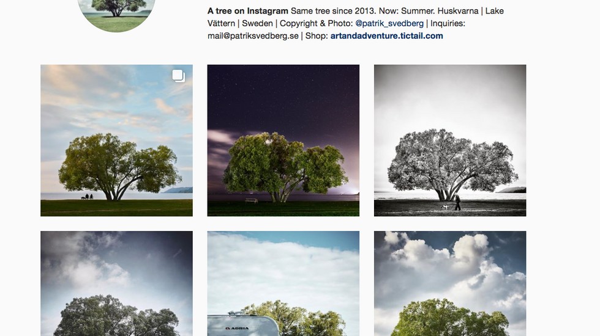
Task: Click the empty bench in night photo
Action: click(252, 200)
